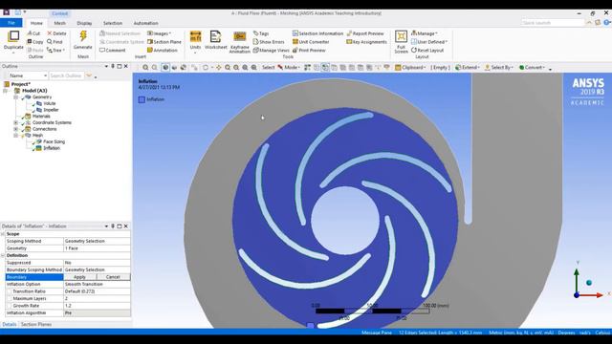Open the Tree dropdown in the Outline group

(55, 51)
